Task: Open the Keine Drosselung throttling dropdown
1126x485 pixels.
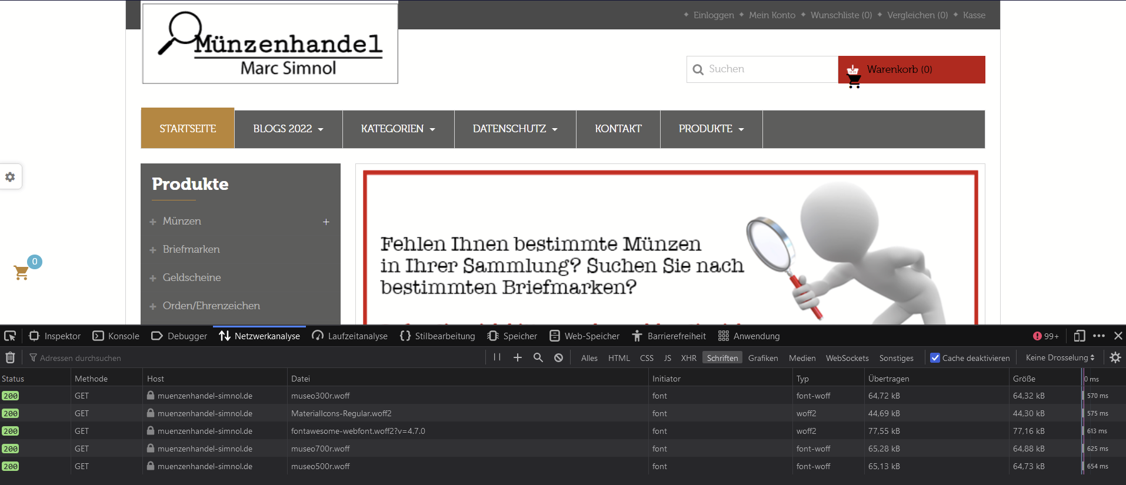Action: click(x=1060, y=357)
